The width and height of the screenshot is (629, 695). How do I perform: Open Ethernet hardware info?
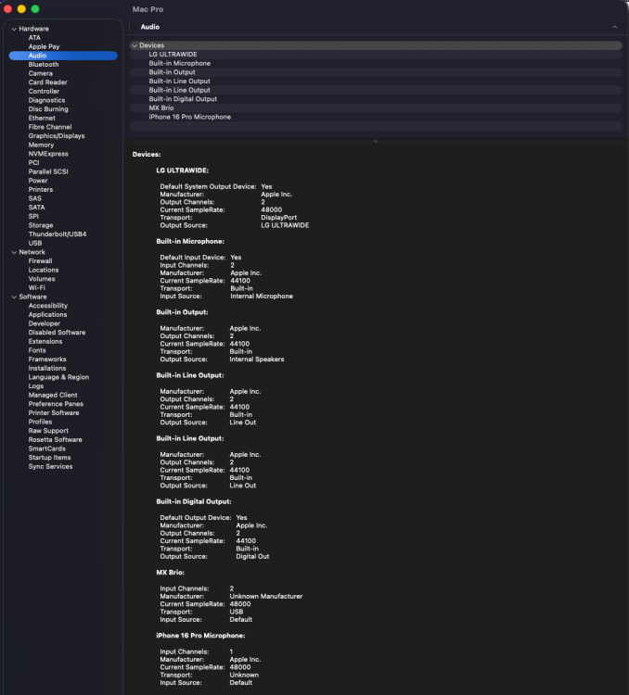[x=42, y=118]
